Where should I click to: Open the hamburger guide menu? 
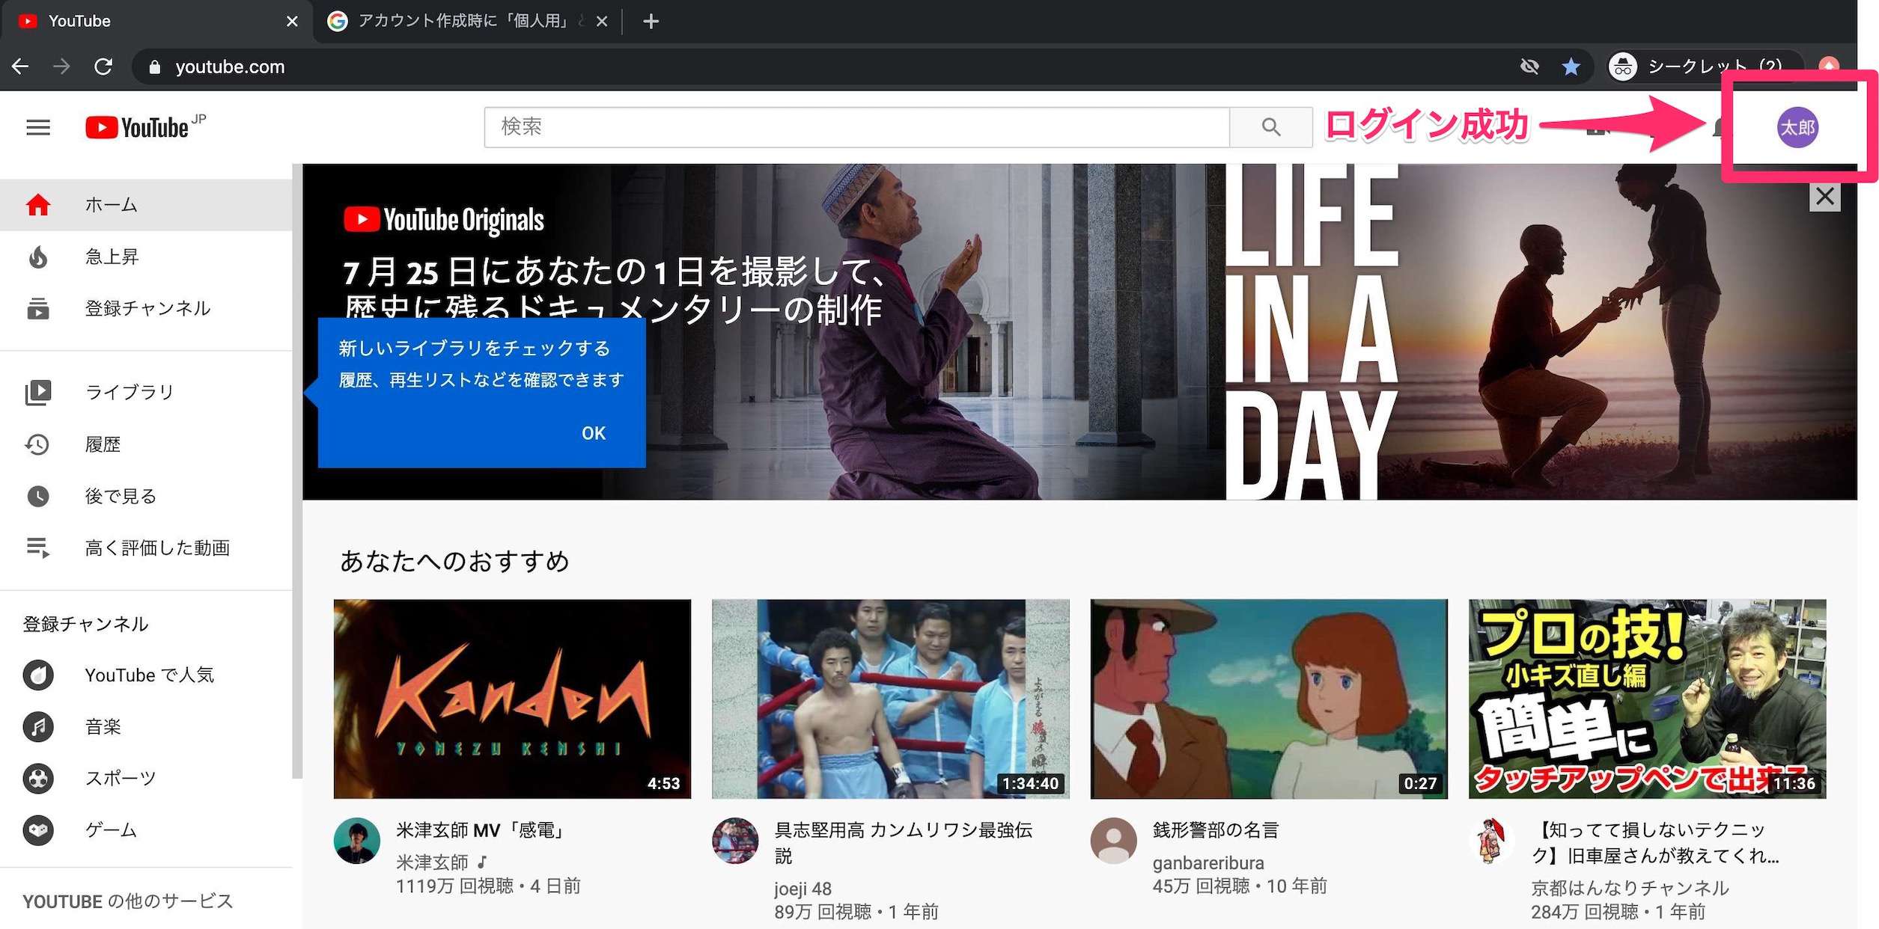click(37, 127)
